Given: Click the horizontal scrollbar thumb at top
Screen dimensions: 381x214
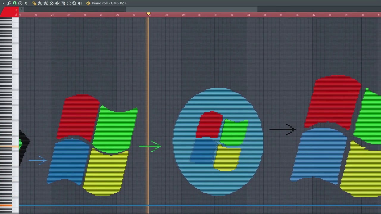Looking at the screenshot, I should tap(192, 9).
